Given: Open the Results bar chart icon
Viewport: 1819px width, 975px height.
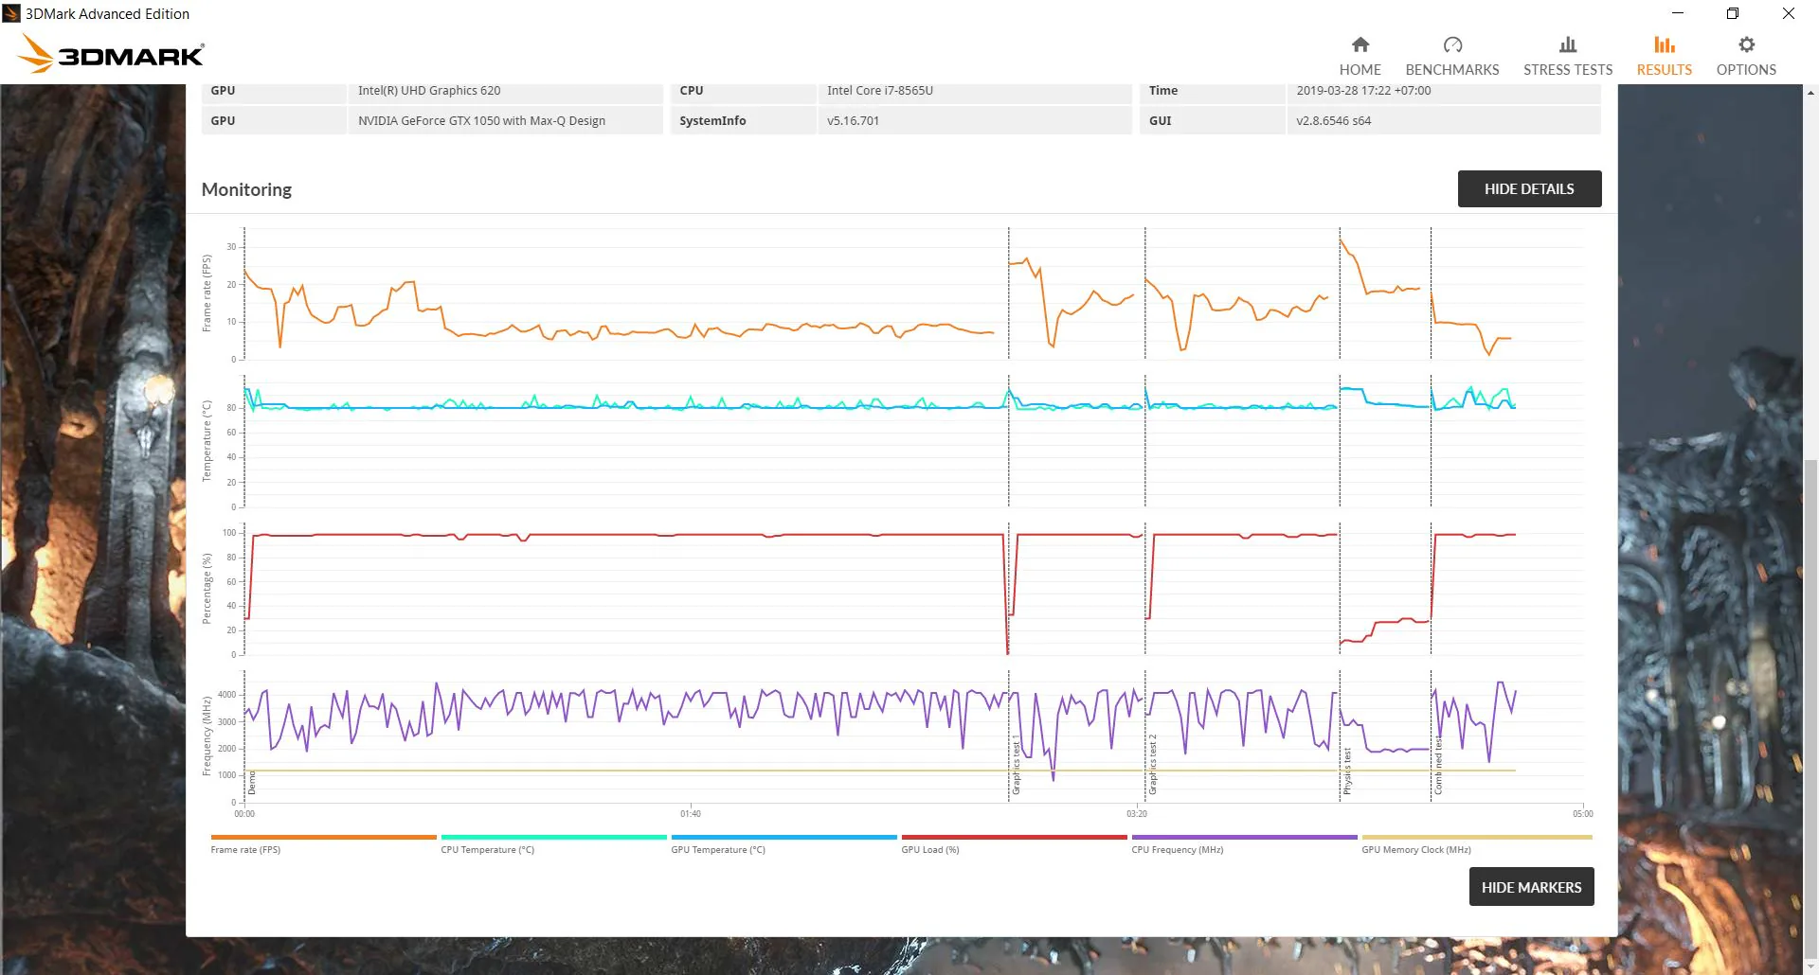Looking at the screenshot, I should pos(1664,44).
